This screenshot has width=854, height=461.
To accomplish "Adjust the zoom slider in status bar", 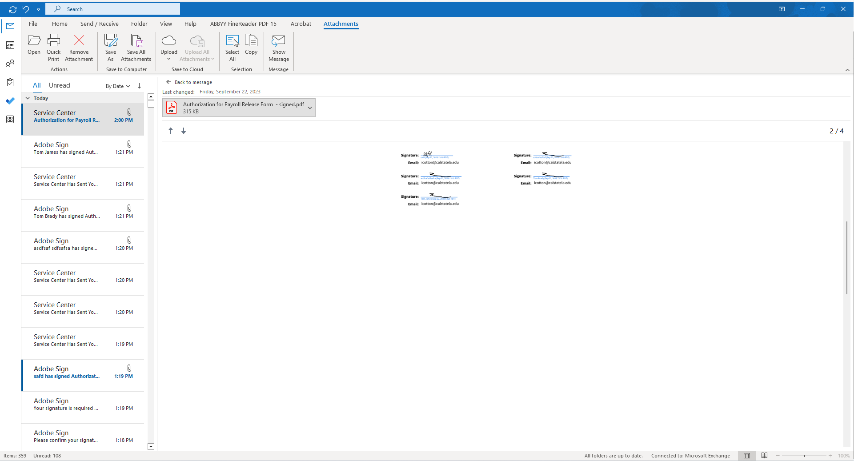I will [805, 456].
